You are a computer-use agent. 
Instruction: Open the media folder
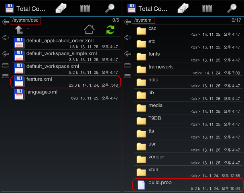click(x=188, y=108)
